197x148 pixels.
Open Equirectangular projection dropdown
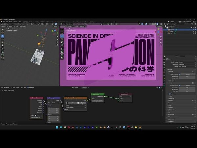tap(76, 108)
